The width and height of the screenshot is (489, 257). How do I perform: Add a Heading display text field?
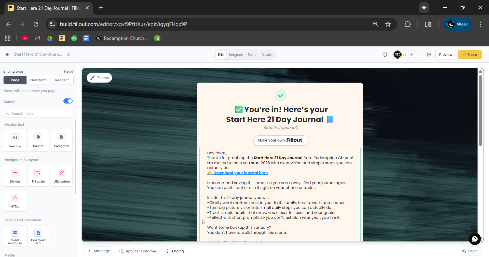coord(15,140)
